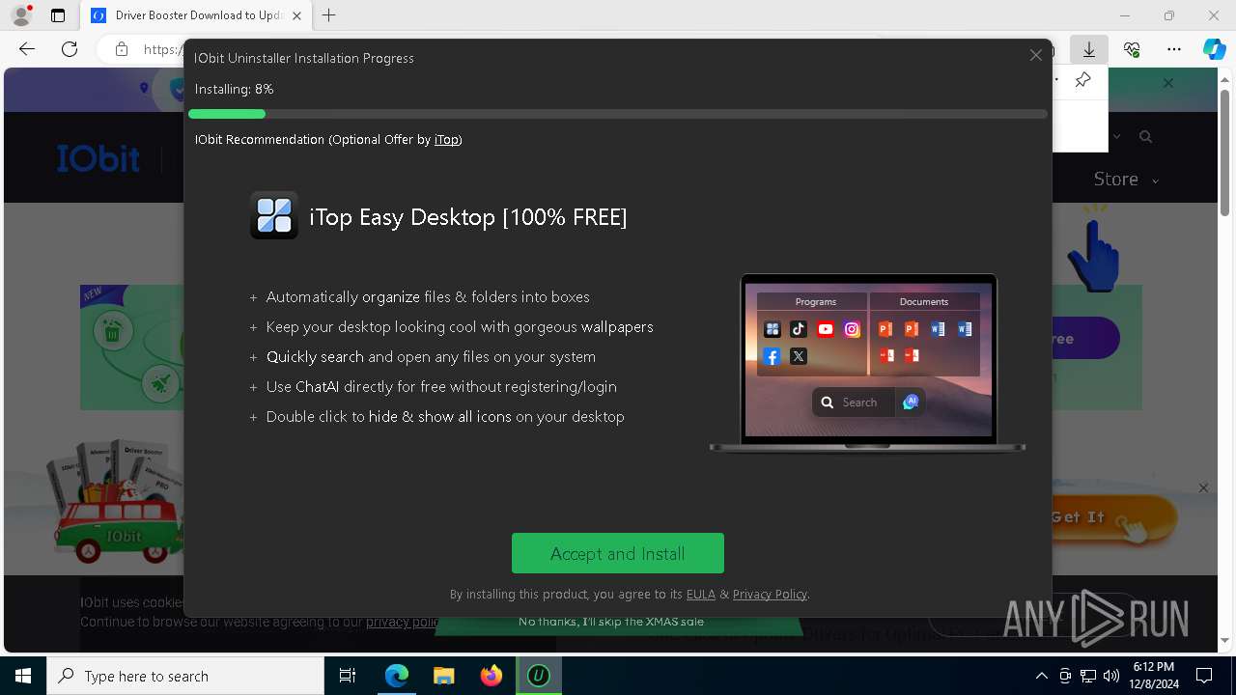Click page scrollbar down arrow
Image resolution: width=1236 pixels, height=695 pixels.
pos(1224,640)
